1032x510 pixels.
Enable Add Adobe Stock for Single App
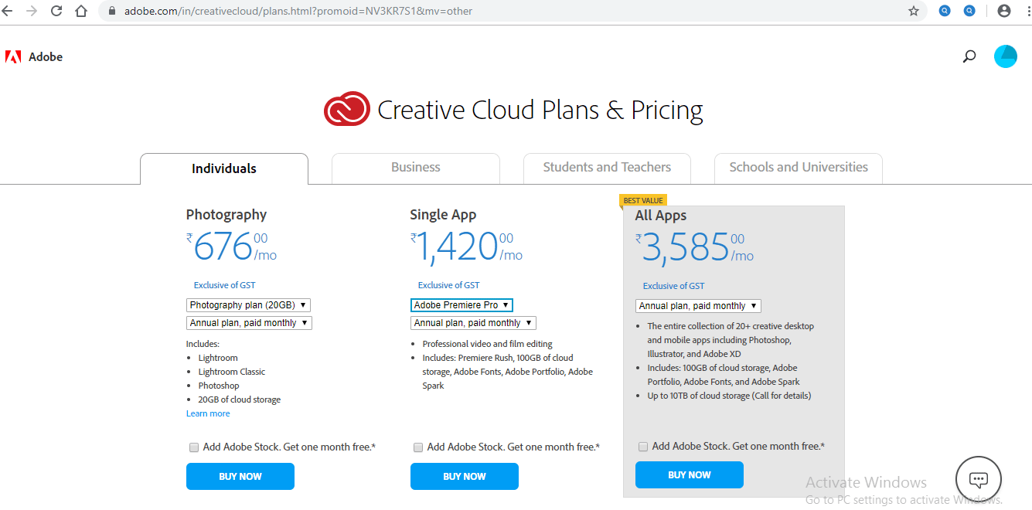pyautogui.click(x=418, y=447)
